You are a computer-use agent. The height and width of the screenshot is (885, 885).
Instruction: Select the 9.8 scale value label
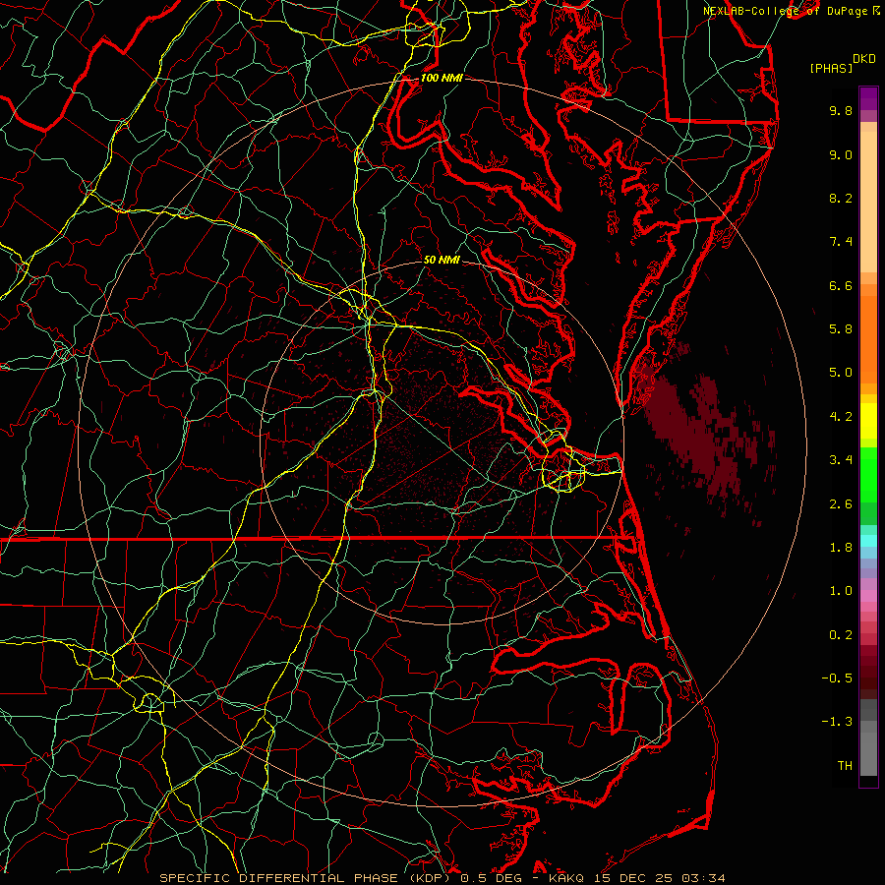pos(841,110)
